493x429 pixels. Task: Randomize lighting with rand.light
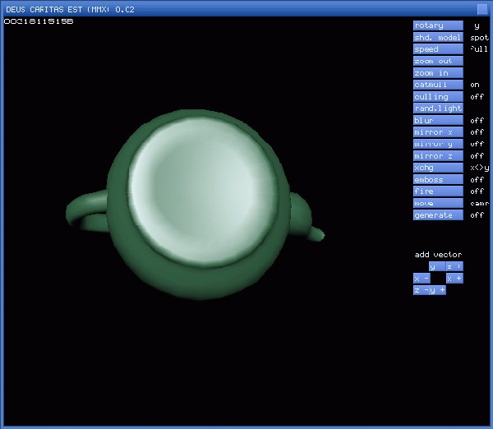(x=438, y=108)
